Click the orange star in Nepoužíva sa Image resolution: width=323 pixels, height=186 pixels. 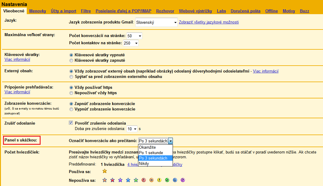[x=105, y=180]
